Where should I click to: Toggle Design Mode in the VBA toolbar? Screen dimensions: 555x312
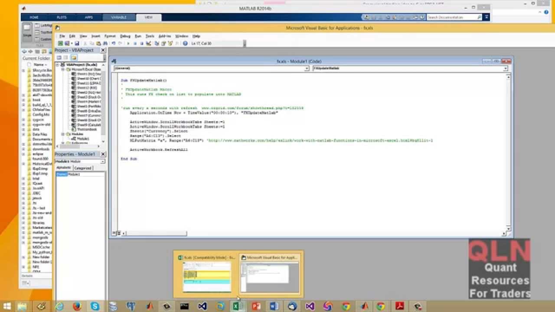pyautogui.click(x=149, y=43)
